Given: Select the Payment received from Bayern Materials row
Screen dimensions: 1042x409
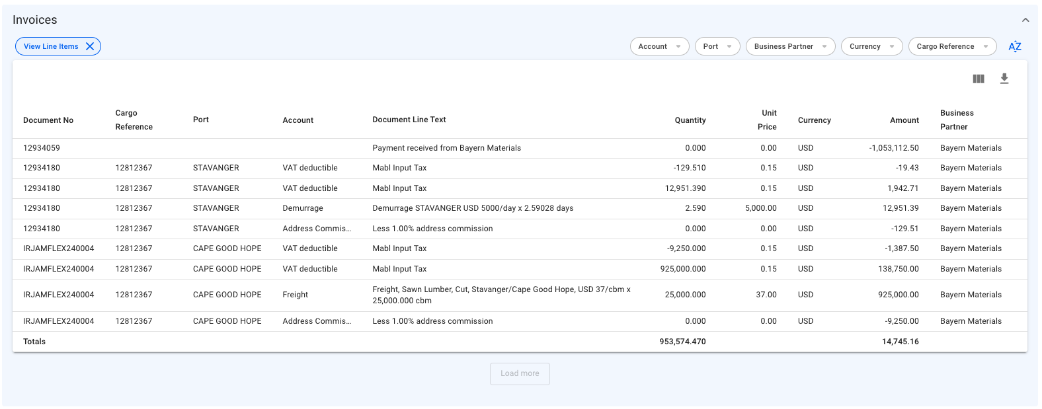Looking at the screenshot, I should [x=446, y=148].
